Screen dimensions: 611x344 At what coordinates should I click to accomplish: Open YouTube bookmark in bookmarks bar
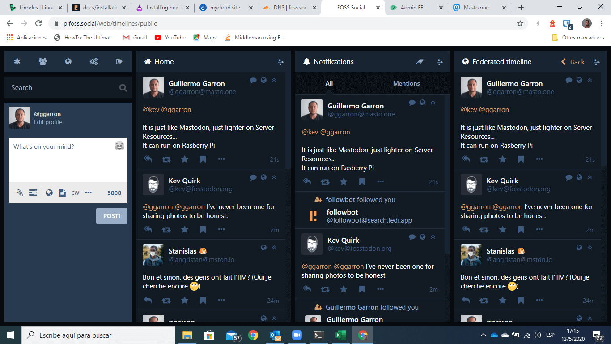pyautogui.click(x=170, y=38)
